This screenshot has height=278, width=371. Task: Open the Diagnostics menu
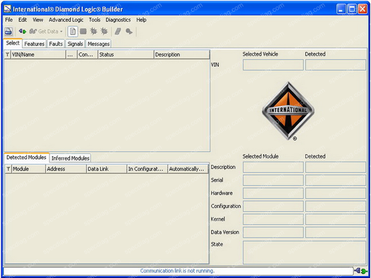coord(118,20)
